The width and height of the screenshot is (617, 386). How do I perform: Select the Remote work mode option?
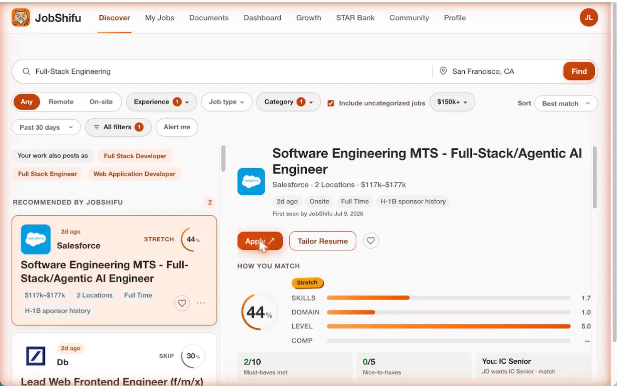pyautogui.click(x=61, y=102)
